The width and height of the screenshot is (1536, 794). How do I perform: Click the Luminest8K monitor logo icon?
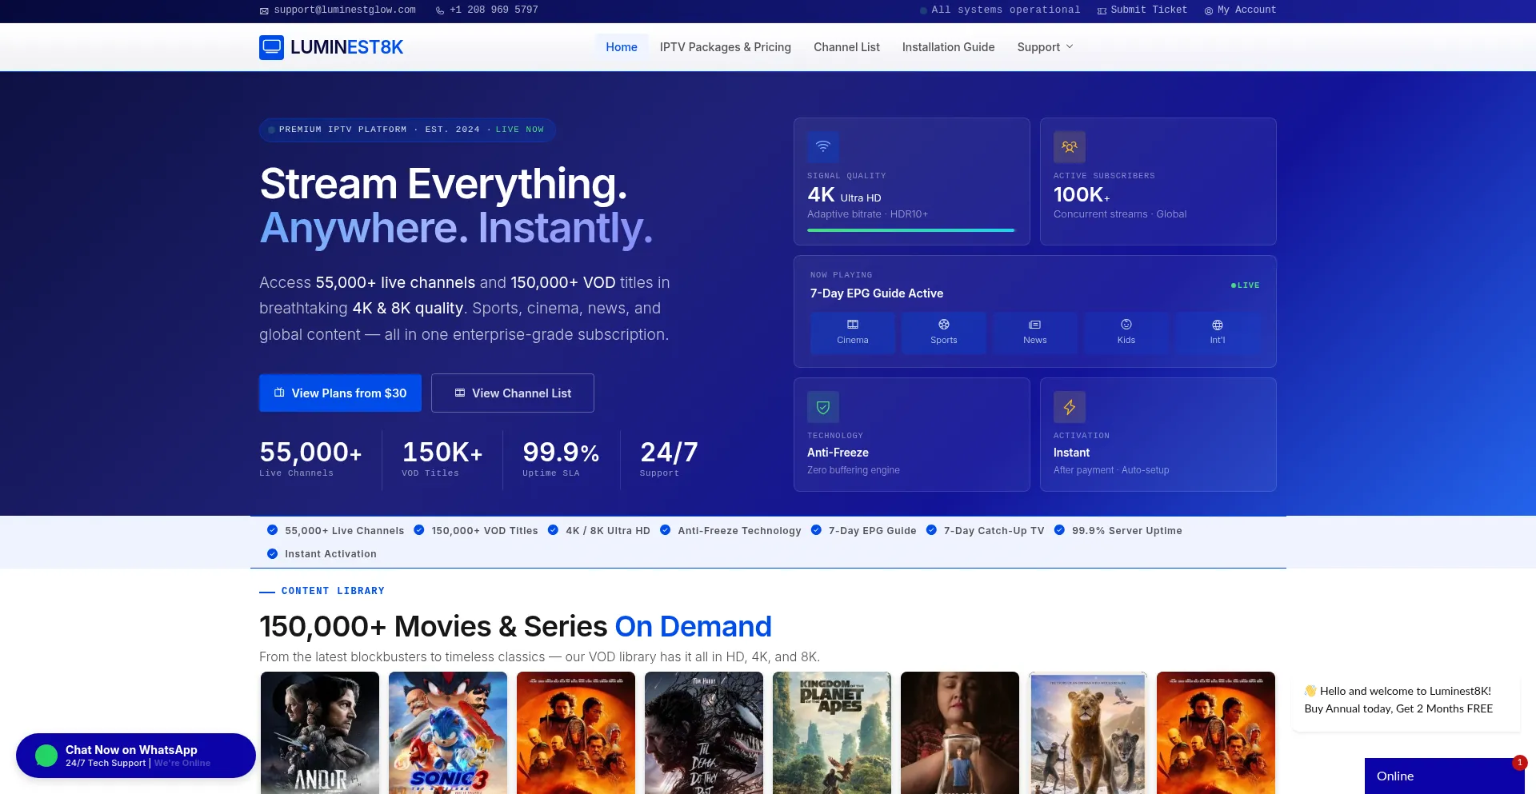coord(271,47)
